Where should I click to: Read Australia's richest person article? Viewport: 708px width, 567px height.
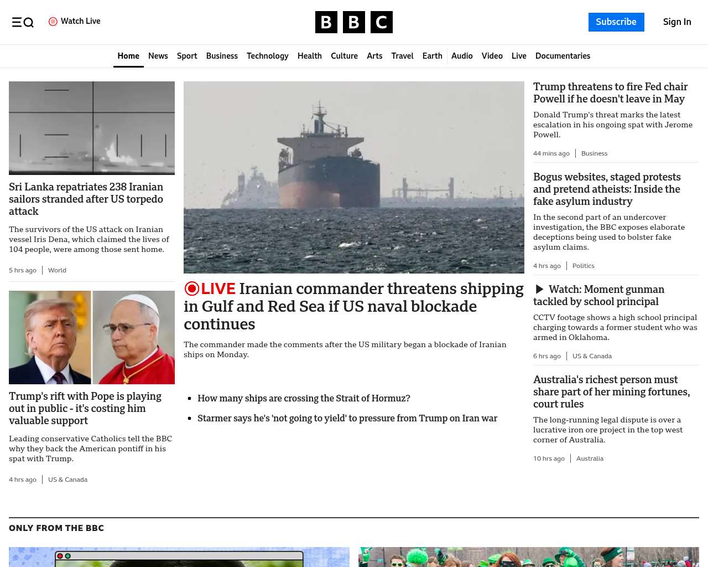tap(611, 391)
